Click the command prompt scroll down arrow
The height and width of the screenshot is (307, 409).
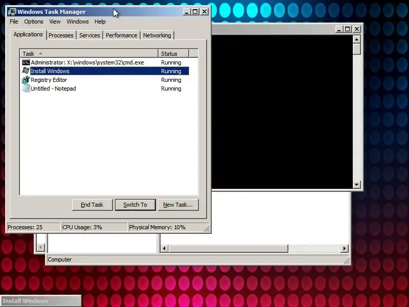356,185
